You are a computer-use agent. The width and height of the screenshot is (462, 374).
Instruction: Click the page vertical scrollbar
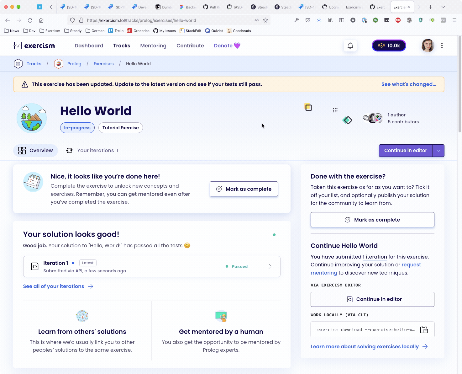tap(460, 85)
